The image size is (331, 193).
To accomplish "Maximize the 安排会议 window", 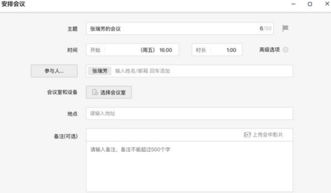I will 310,4.
